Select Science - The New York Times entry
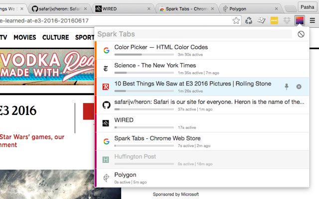319x199 pixels. 203,69
